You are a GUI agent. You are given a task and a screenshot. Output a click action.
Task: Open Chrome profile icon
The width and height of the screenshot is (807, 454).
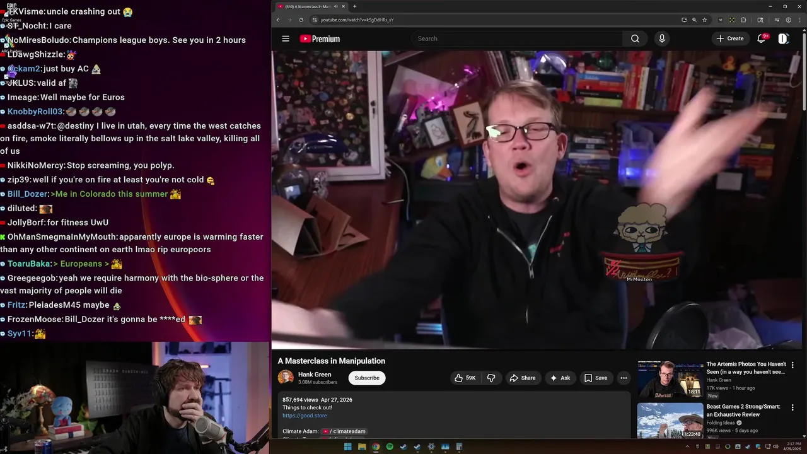pos(788,20)
